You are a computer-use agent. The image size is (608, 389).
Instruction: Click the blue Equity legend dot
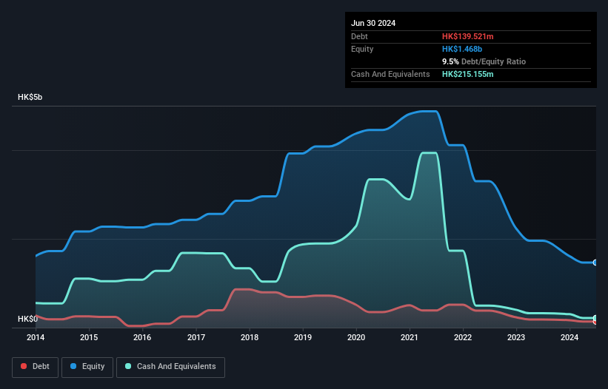(x=73, y=366)
